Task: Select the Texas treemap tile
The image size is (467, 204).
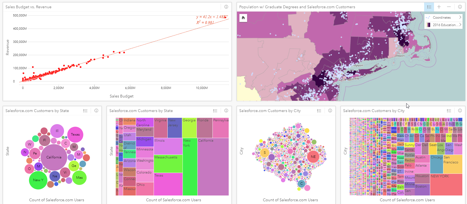Action: pos(168,184)
